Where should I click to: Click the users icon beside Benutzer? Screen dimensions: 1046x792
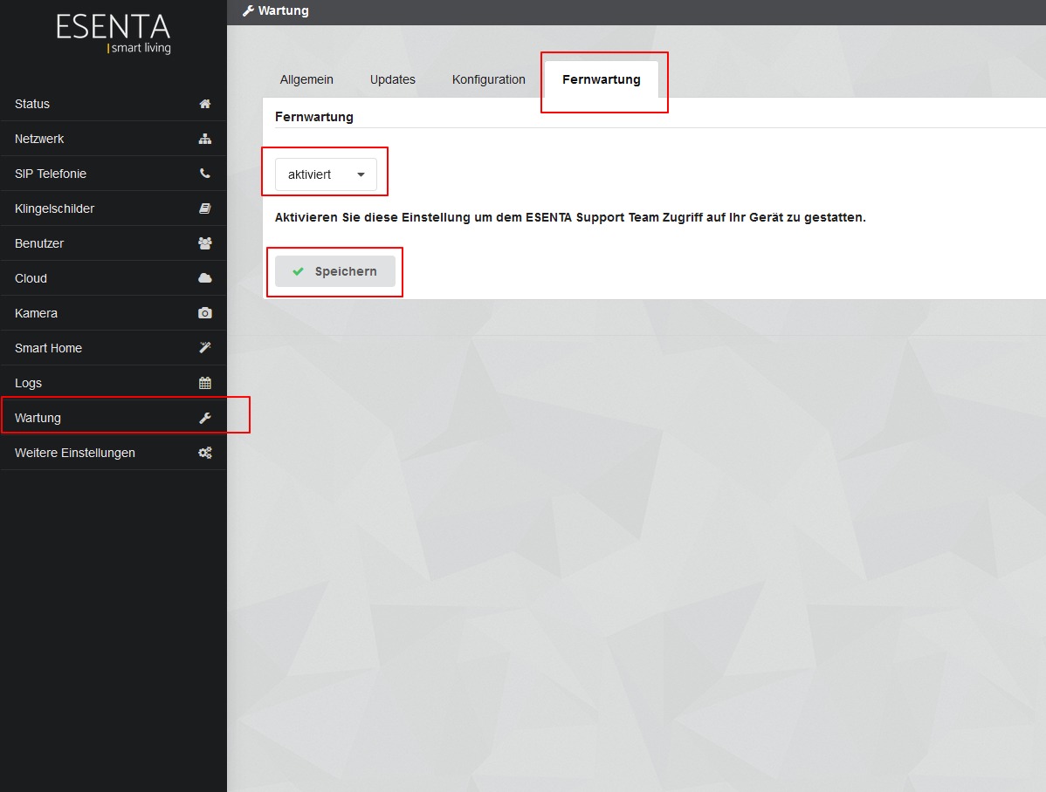tap(205, 243)
